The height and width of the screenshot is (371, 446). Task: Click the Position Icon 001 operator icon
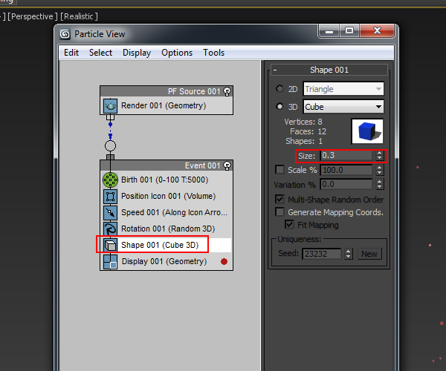pyautogui.click(x=110, y=197)
